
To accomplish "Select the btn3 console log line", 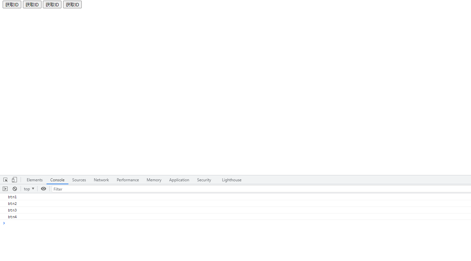I will coord(235,210).
